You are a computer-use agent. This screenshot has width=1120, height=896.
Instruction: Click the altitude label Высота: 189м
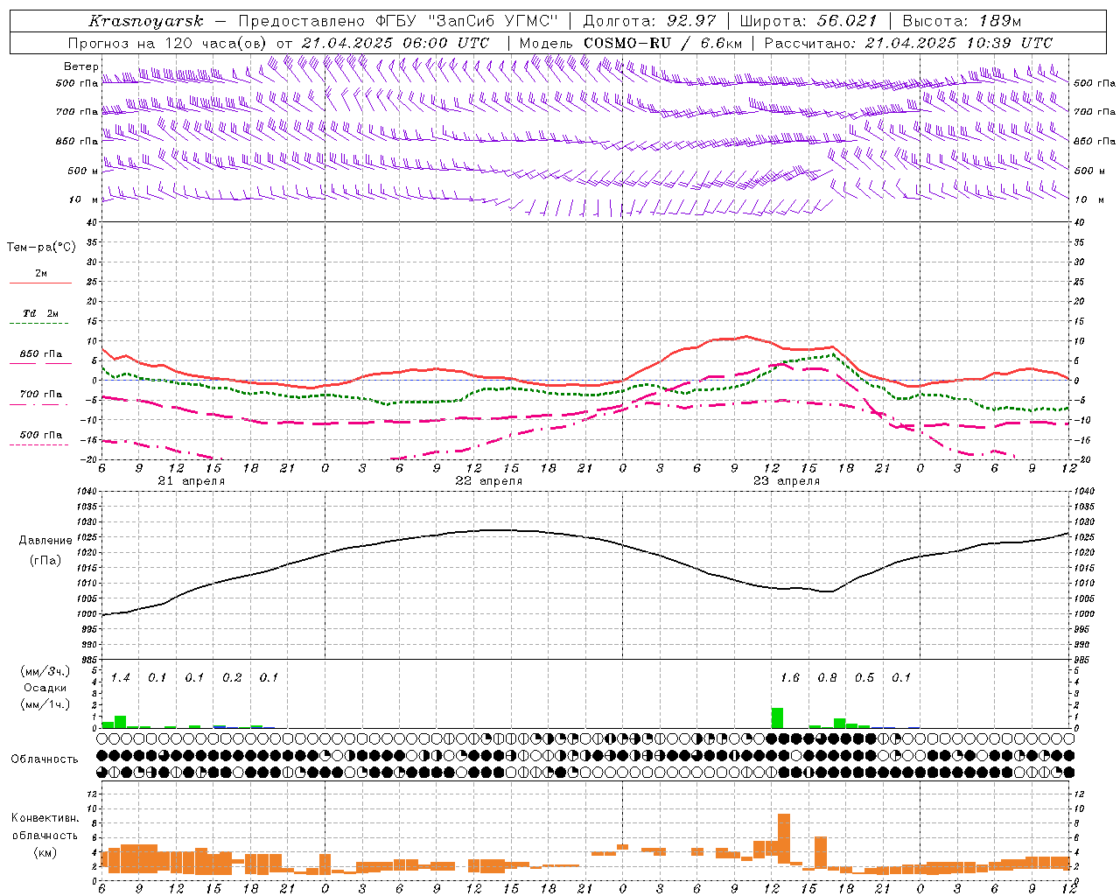962,21
